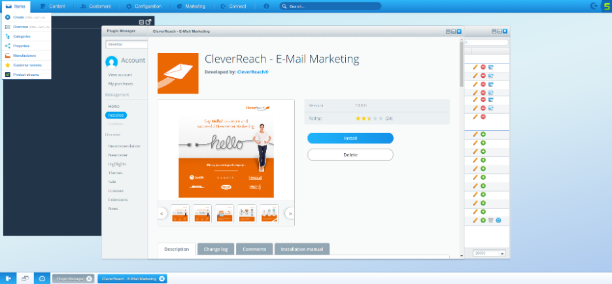Click the rating stars
The width and height of the screenshot is (612, 284).
pos(369,118)
